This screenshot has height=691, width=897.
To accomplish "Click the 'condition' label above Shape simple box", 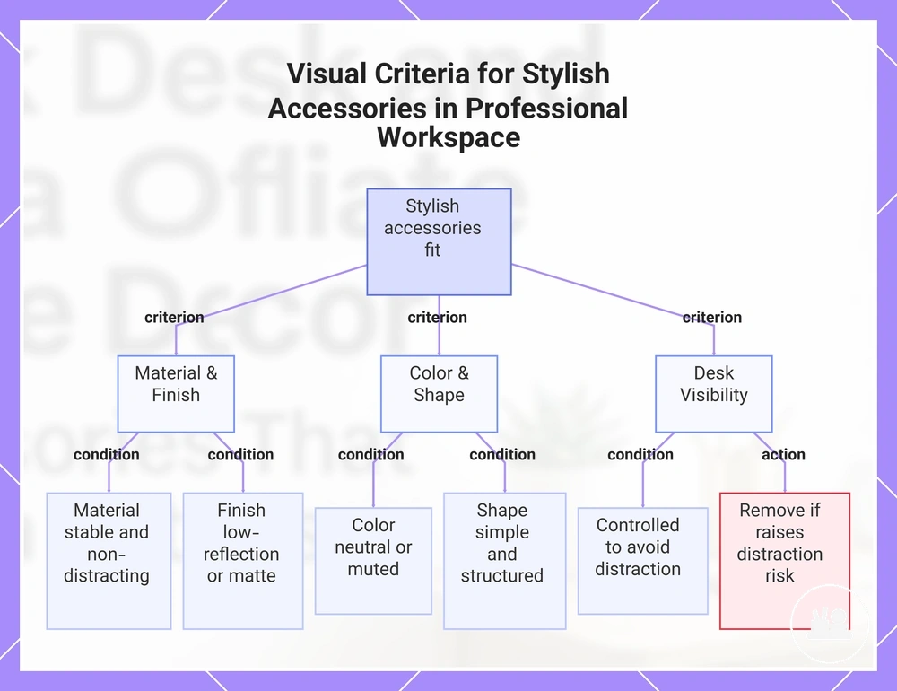I will click(x=502, y=455).
